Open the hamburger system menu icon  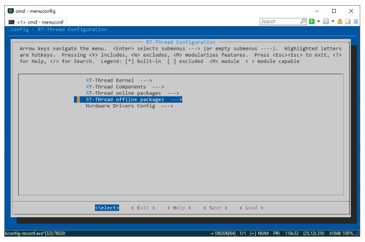(x=355, y=21)
